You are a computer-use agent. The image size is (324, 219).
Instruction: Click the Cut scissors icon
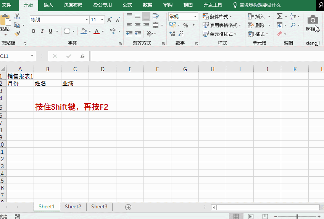pyautogui.click(x=17, y=16)
